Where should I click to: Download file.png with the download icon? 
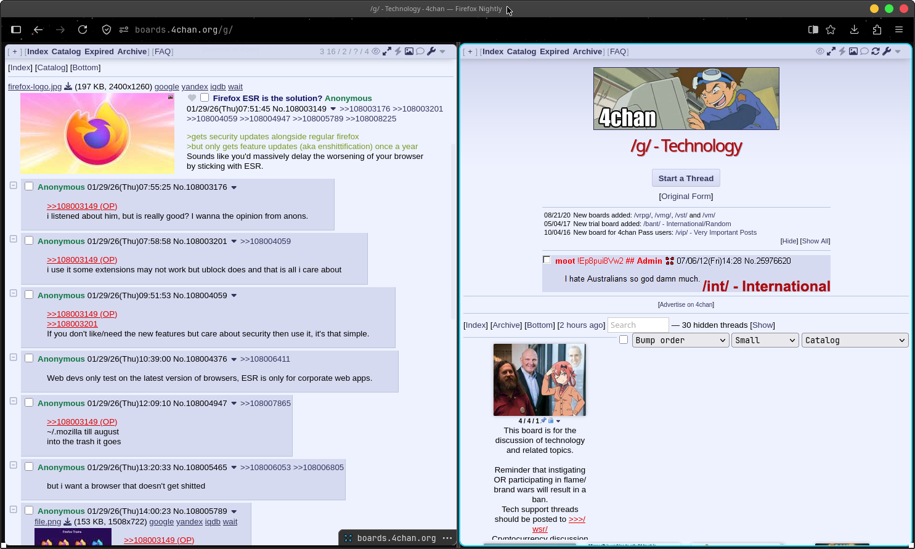point(67,522)
